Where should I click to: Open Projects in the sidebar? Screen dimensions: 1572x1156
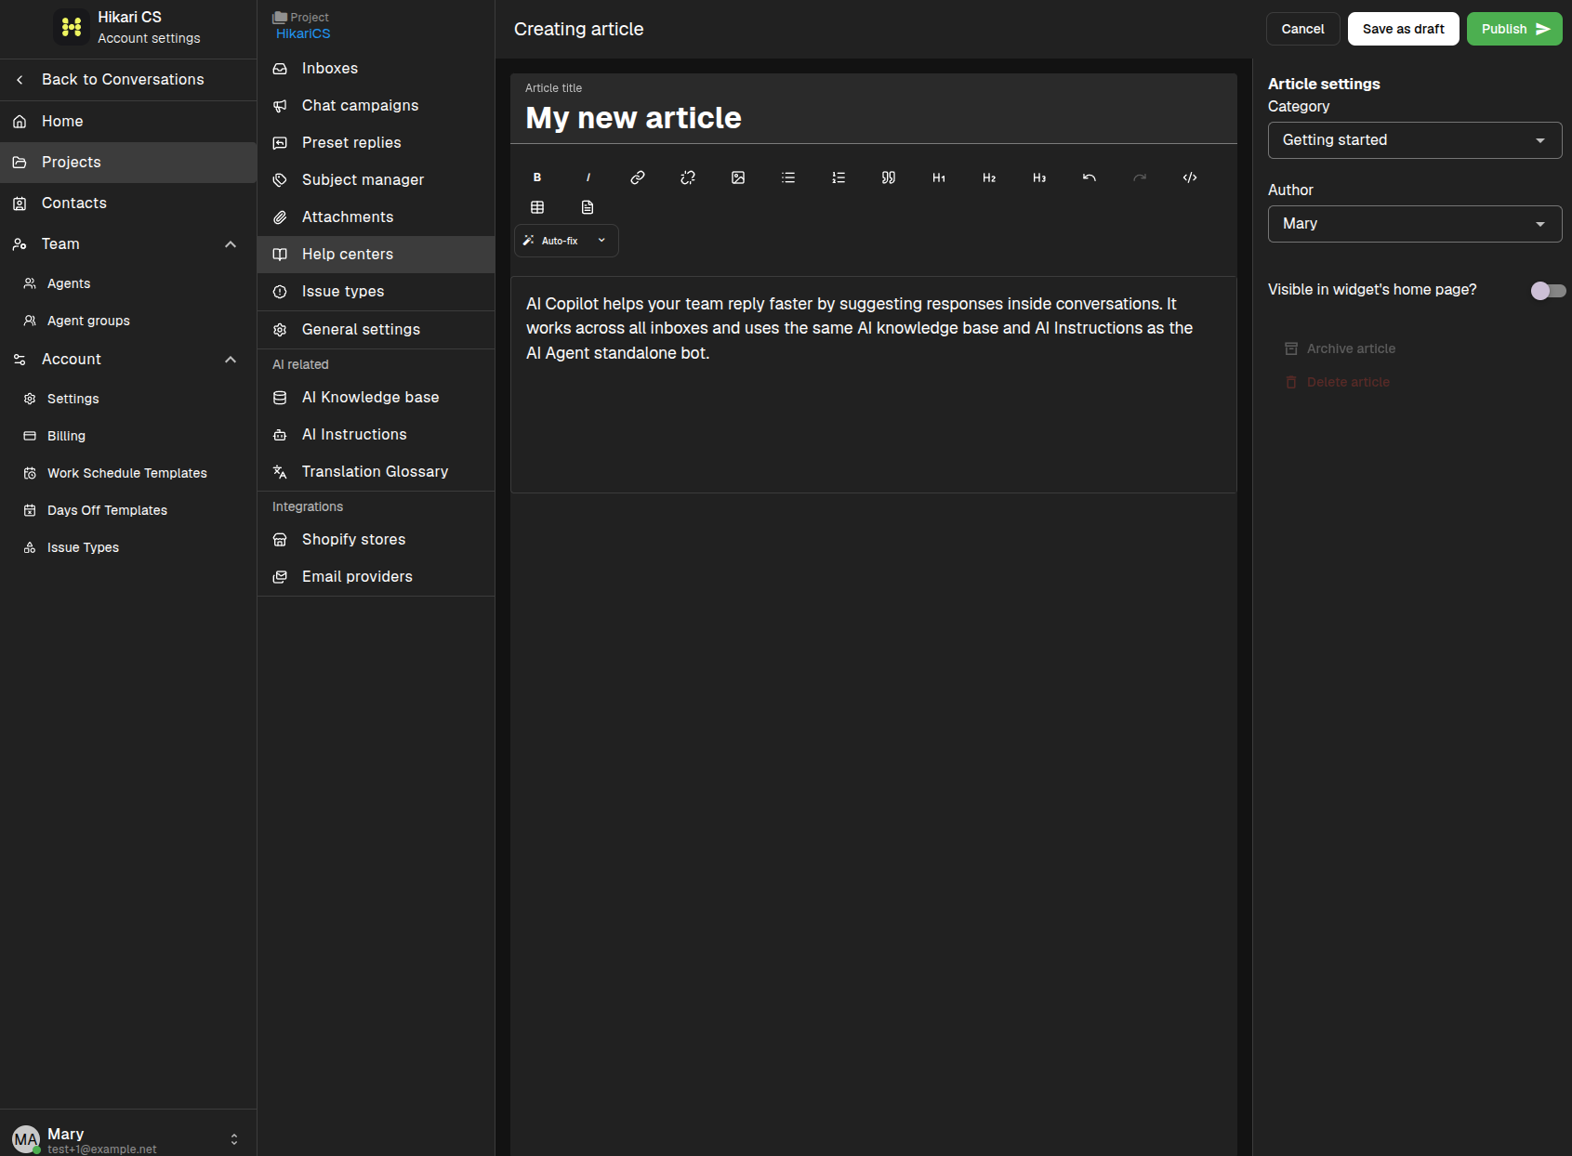click(128, 163)
